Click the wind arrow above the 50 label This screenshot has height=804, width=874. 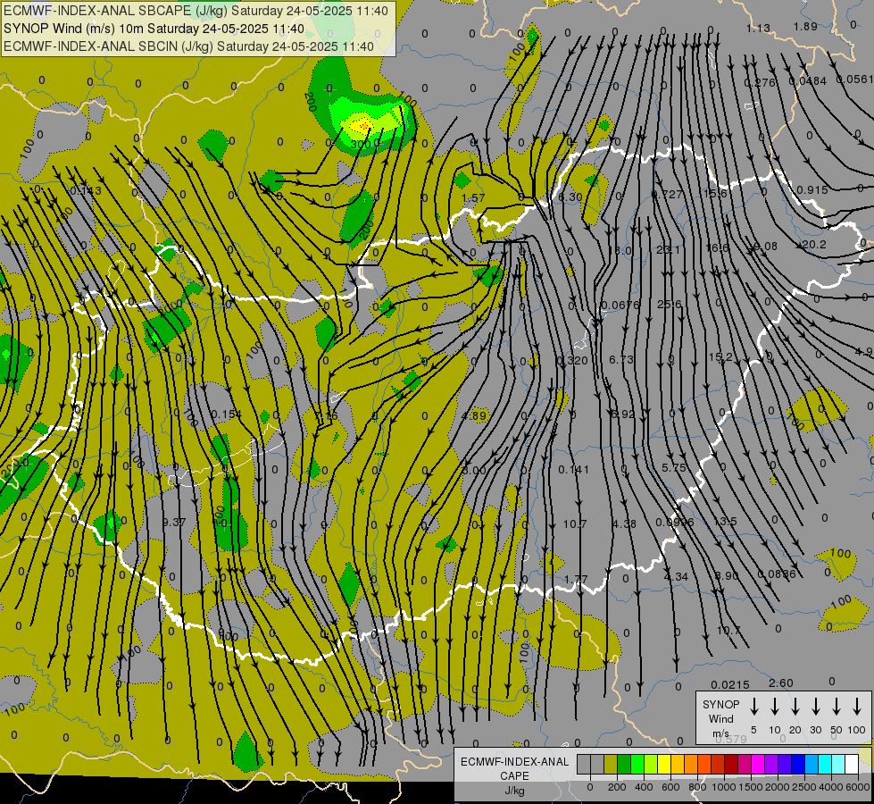(837, 707)
